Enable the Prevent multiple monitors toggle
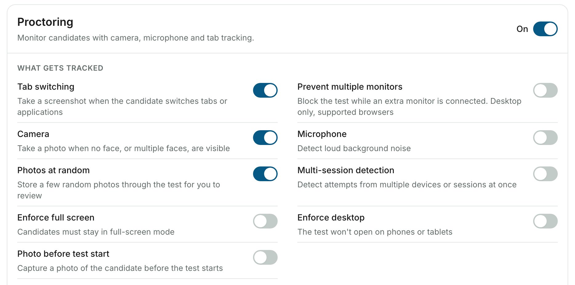Viewport: 575px width, 285px height. point(545,90)
